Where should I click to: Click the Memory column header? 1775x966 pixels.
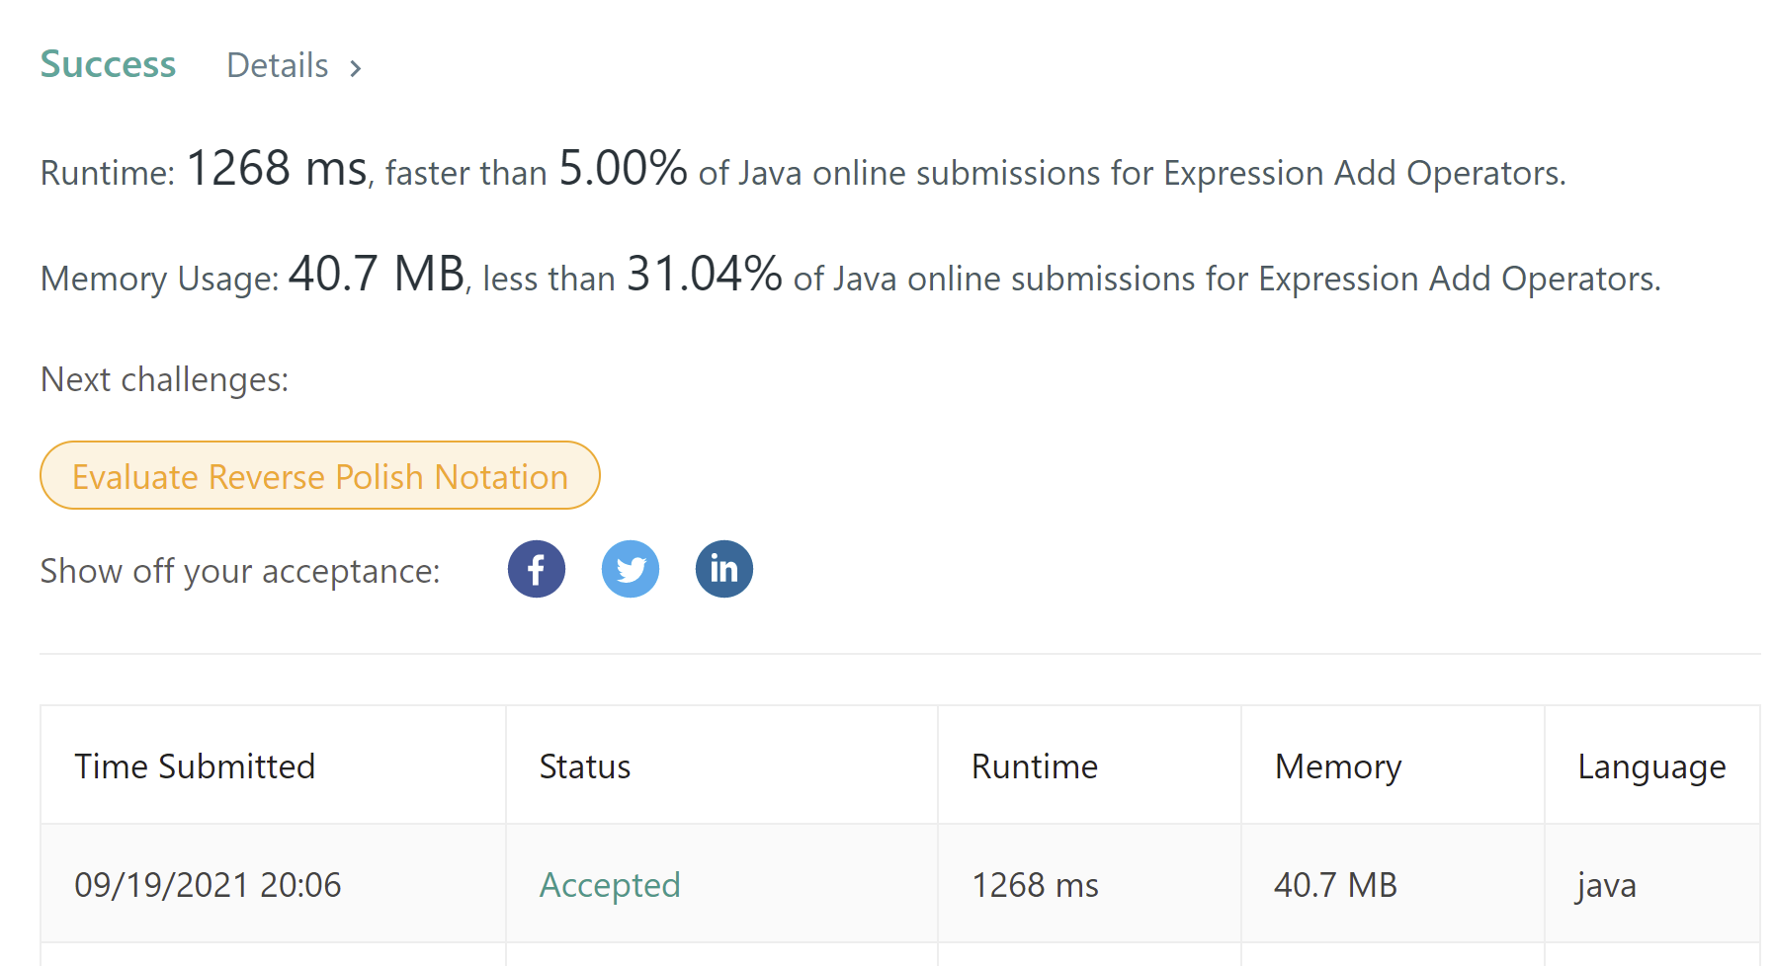pyautogui.click(x=1338, y=766)
